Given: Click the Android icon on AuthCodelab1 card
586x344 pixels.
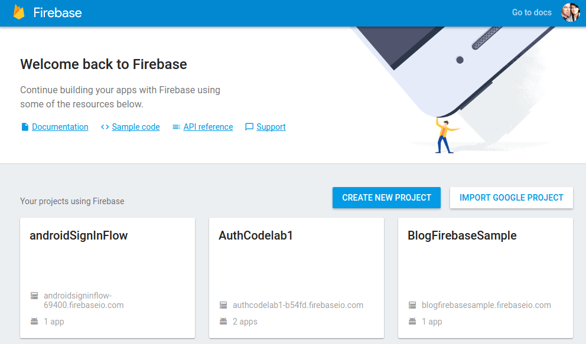Looking at the screenshot, I should (223, 321).
